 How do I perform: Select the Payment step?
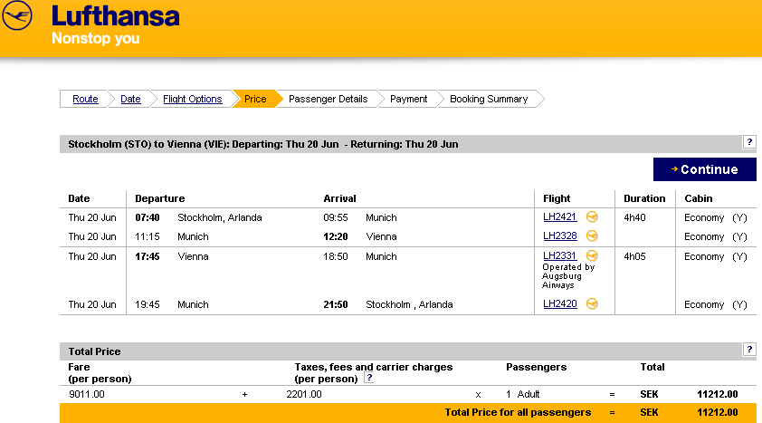pyautogui.click(x=408, y=100)
